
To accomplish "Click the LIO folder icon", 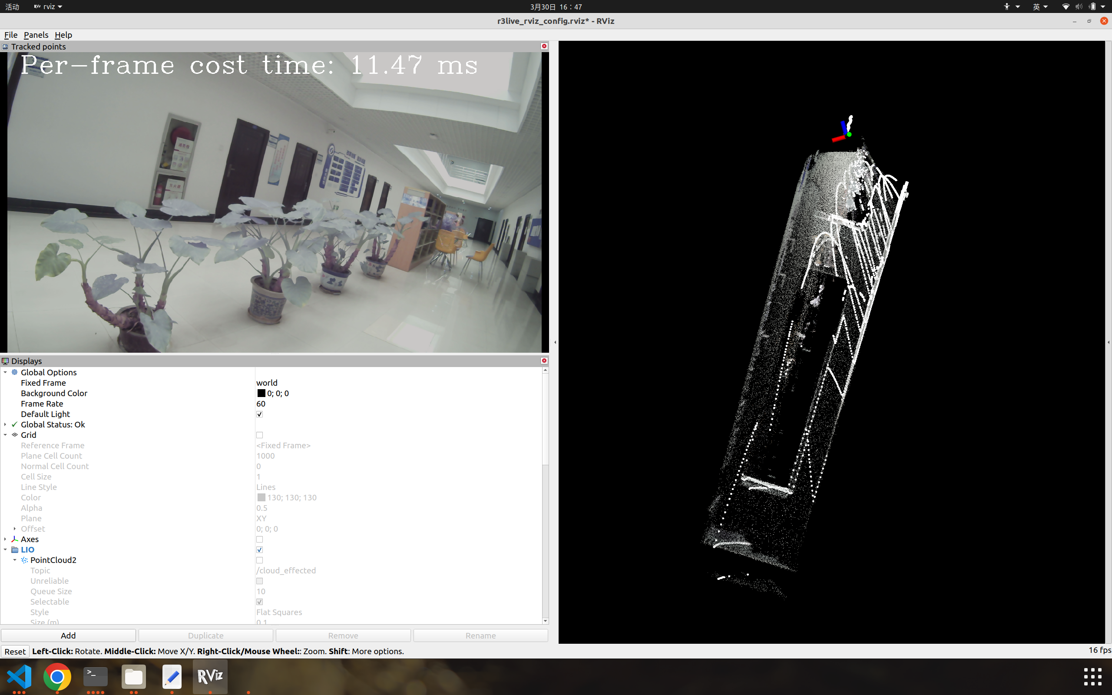I will [14, 549].
